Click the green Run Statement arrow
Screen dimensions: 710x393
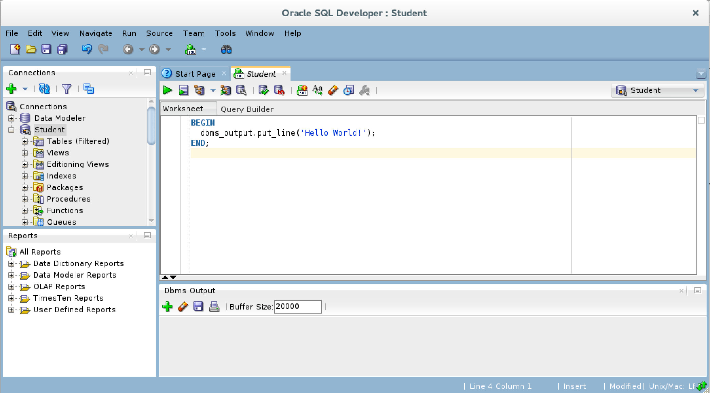tap(167, 90)
